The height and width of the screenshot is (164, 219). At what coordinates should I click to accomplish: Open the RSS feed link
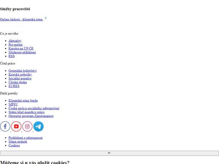pyautogui.click(x=12, y=56)
